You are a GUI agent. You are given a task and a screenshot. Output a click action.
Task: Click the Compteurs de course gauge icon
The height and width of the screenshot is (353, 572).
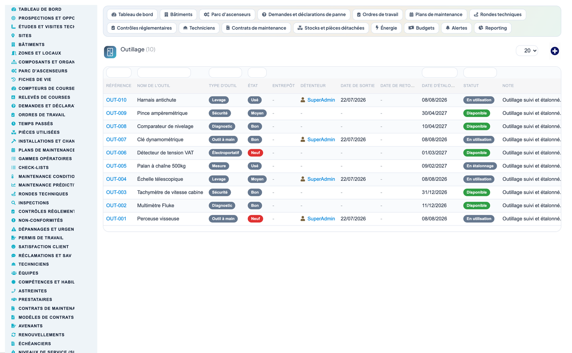click(13, 88)
